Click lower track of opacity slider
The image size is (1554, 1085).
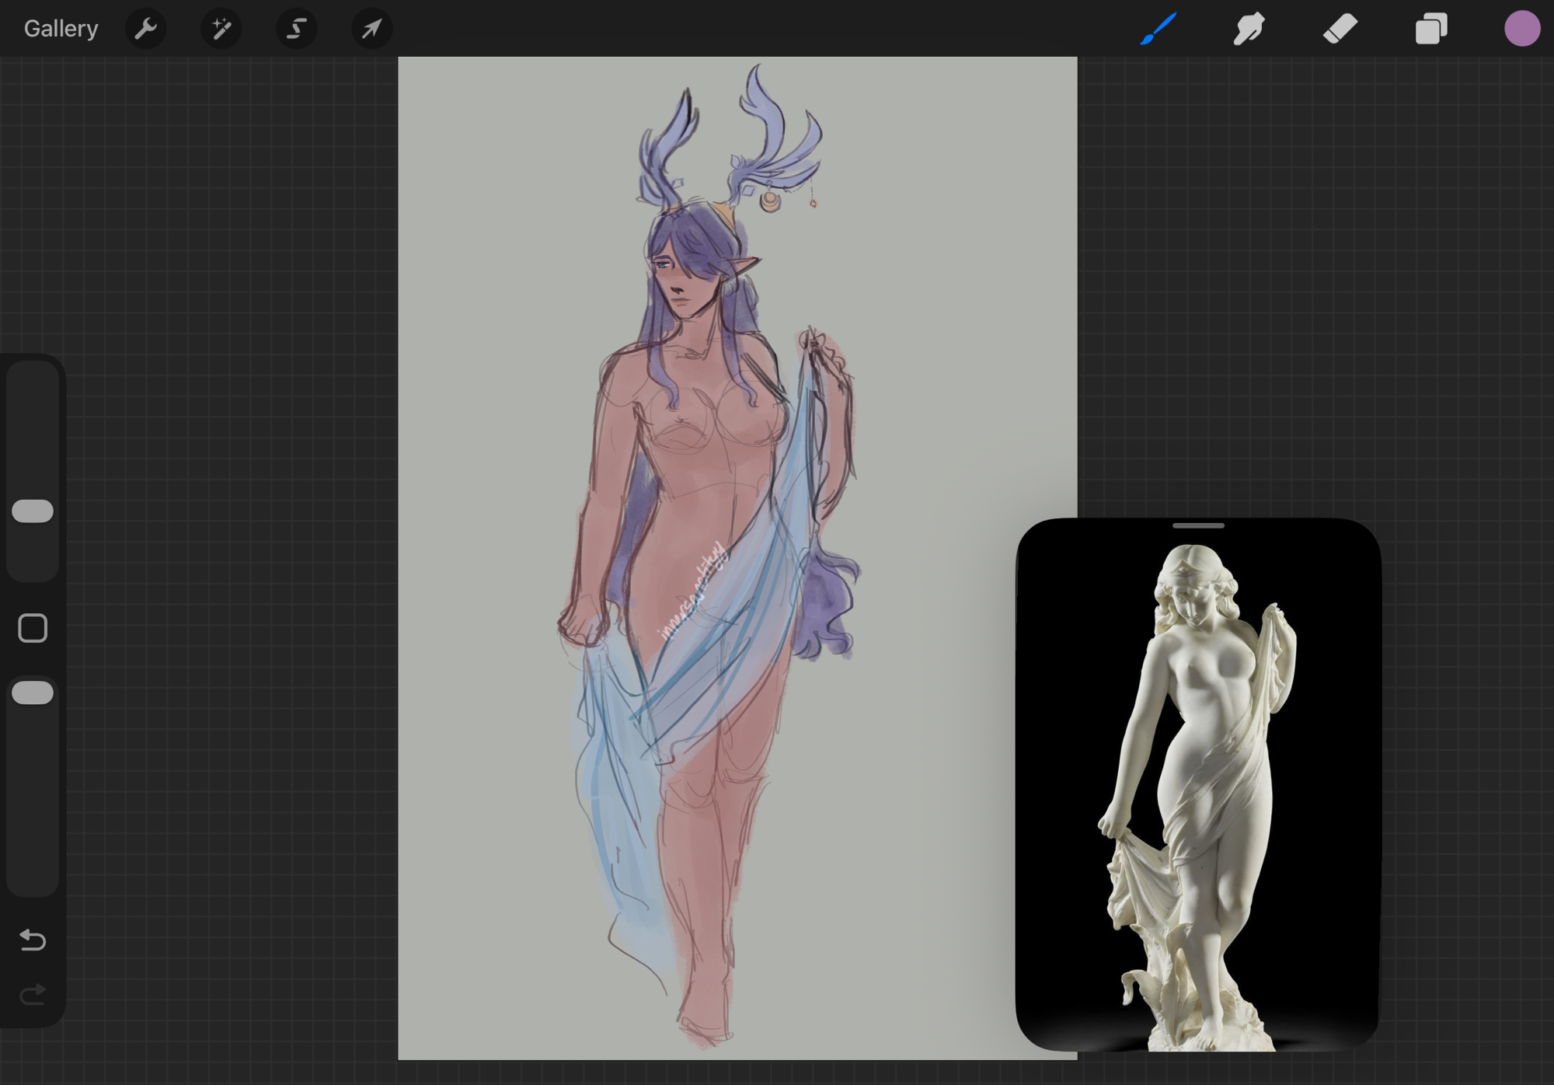click(x=33, y=816)
